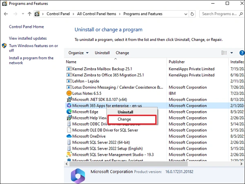Click "KernelApps Private Limited" for Mailbox Backup
The height and width of the screenshot is (184, 245).
tap(192, 69)
